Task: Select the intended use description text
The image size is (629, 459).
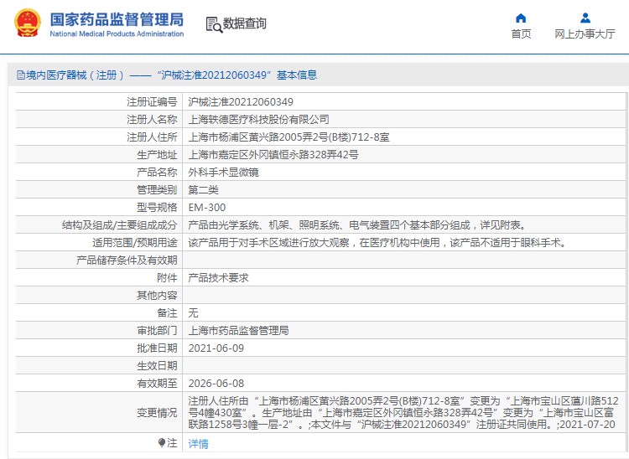Action: pyautogui.click(x=377, y=243)
